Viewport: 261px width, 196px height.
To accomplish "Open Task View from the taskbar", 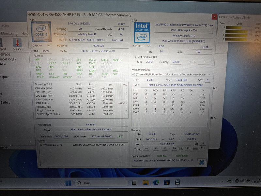I will (x=134, y=183).
